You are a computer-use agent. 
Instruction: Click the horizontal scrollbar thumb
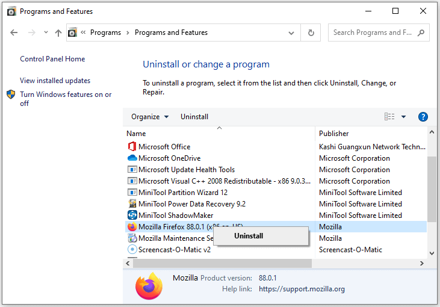222,263
